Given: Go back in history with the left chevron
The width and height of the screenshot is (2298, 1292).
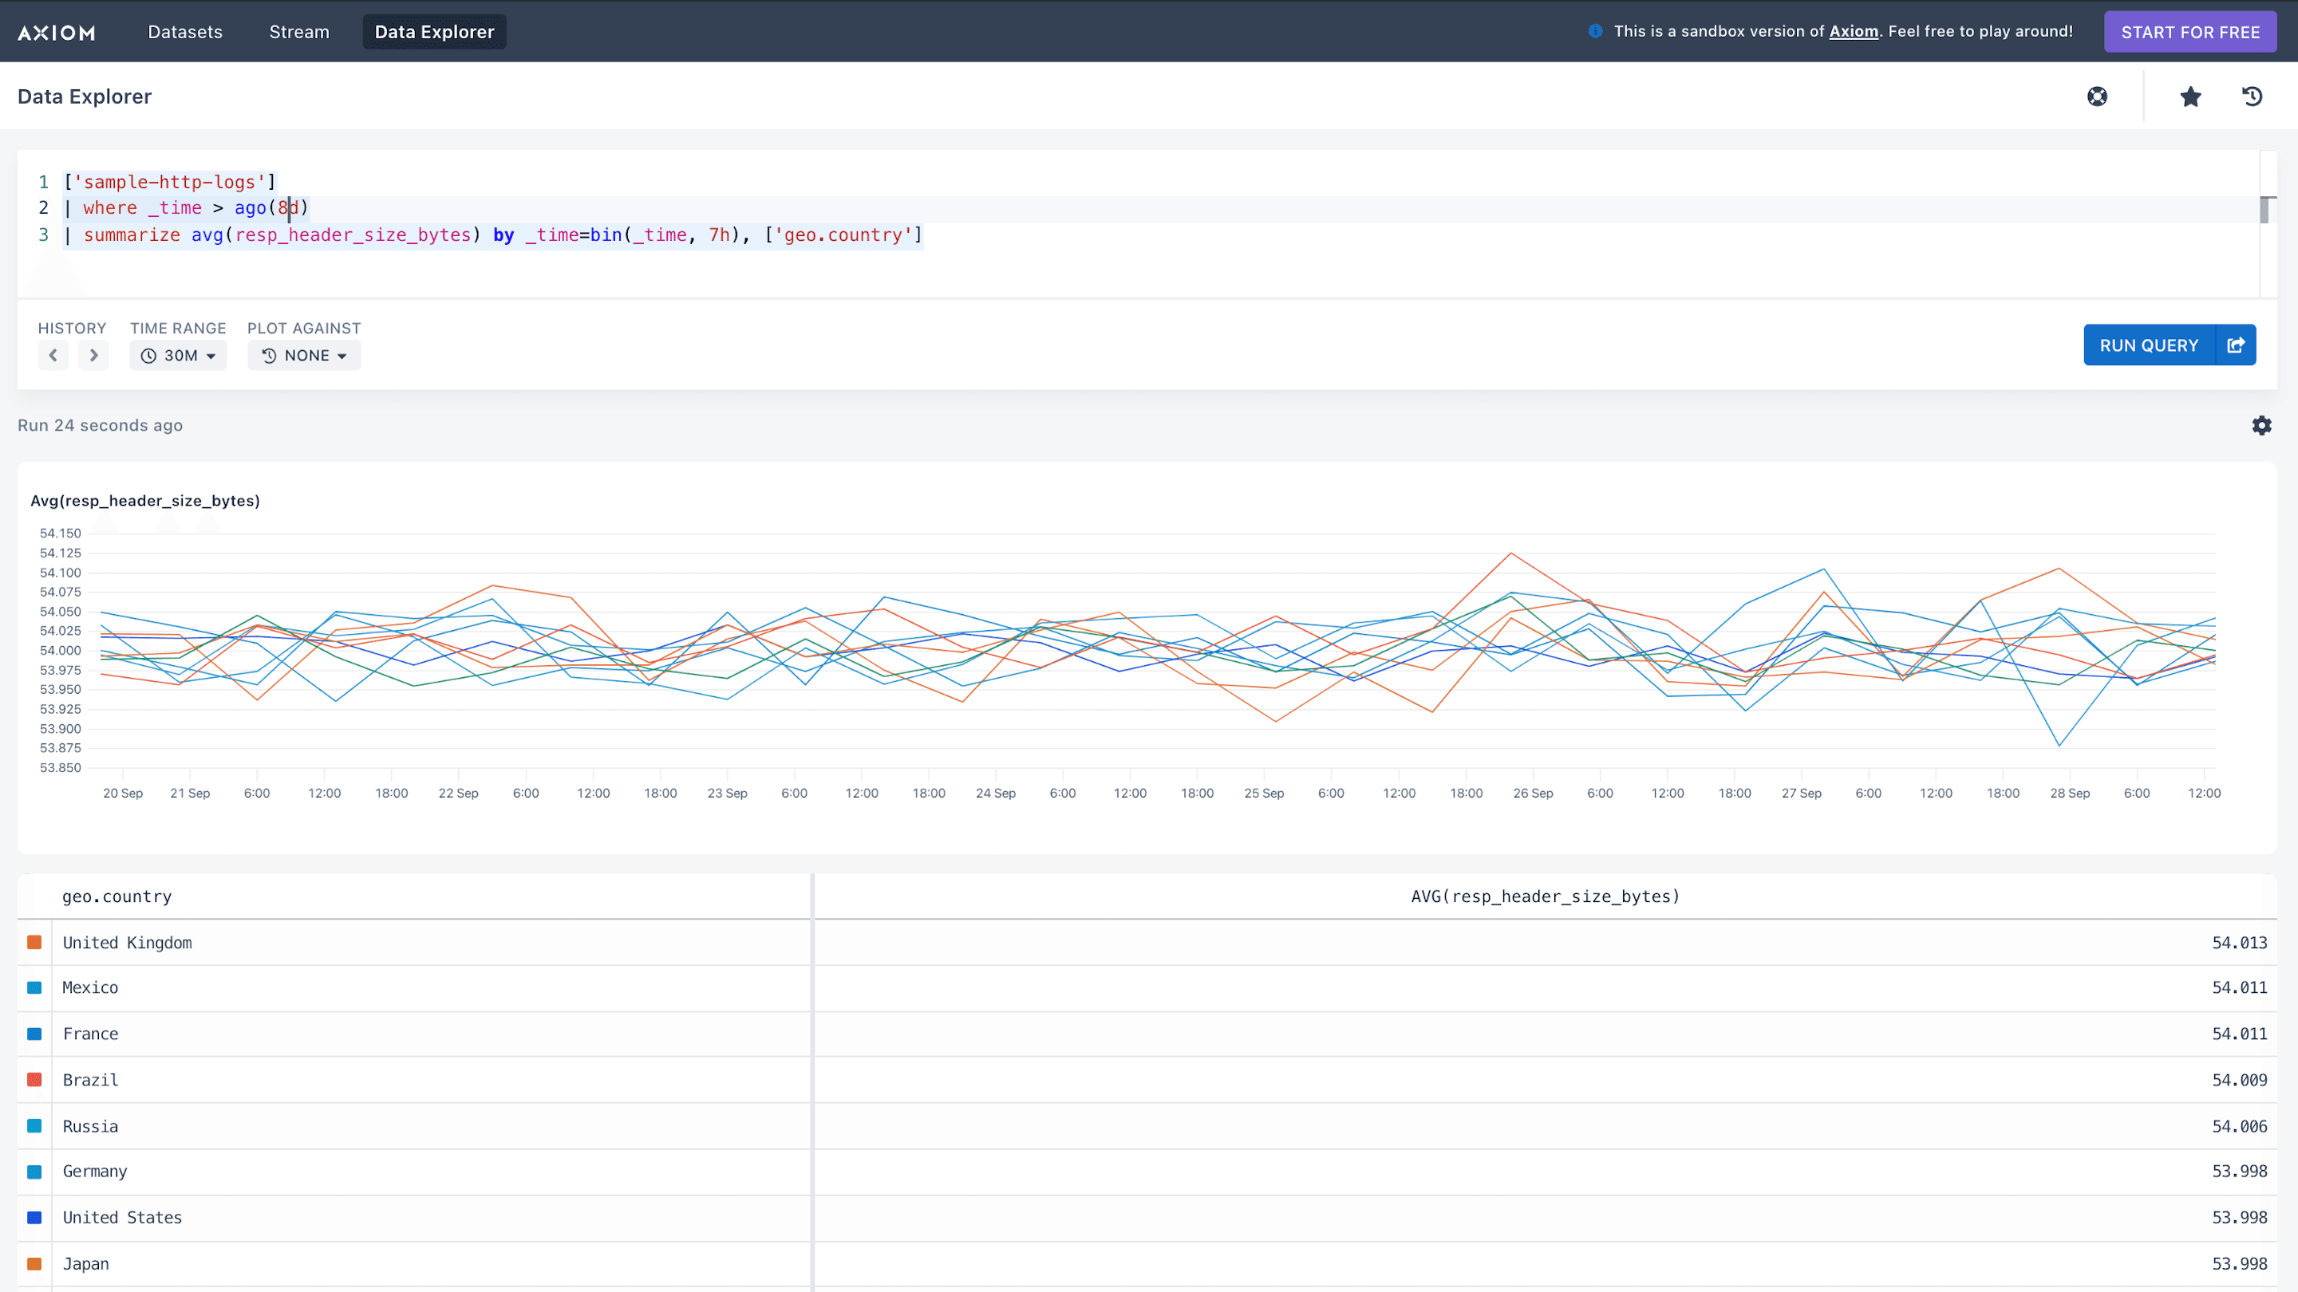Looking at the screenshot, I should [x=53, y=355].
